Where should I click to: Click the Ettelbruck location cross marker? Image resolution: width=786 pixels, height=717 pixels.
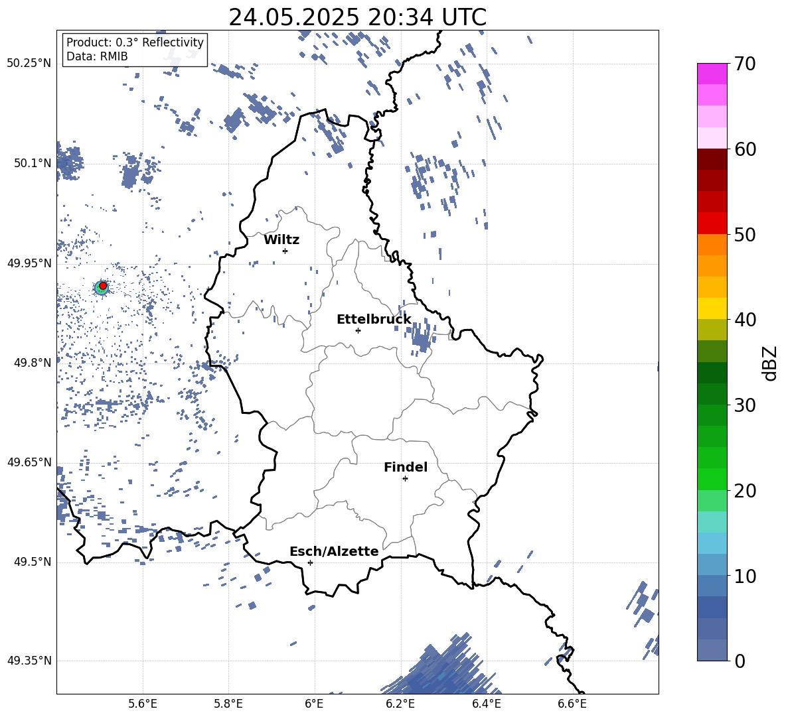[358, 330]
